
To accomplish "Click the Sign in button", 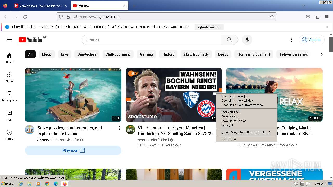I will click(312, 40).
